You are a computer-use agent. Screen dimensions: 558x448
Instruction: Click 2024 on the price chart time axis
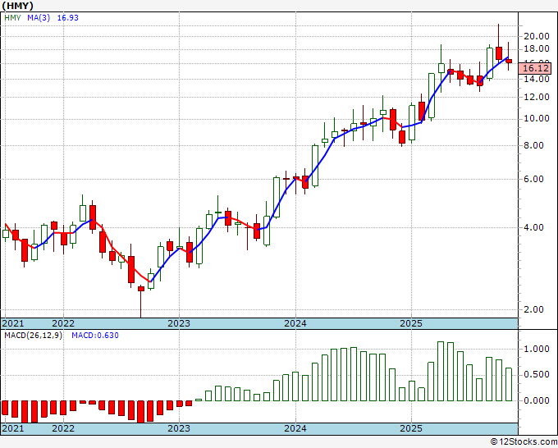point(295,323)
